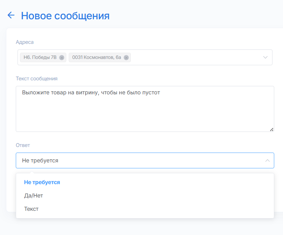Click the Адреса field label

(25, 42)
